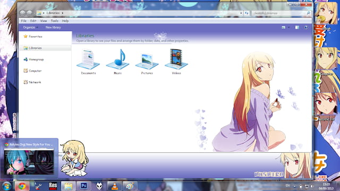Viewport: 340px width, 191px height.
Task: Open VLC media player in taskbar
Action: click(x=115, y=186)
